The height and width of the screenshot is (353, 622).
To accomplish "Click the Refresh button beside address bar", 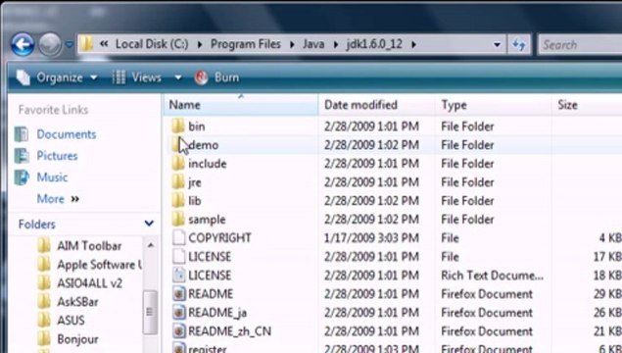I will (519, 44).
